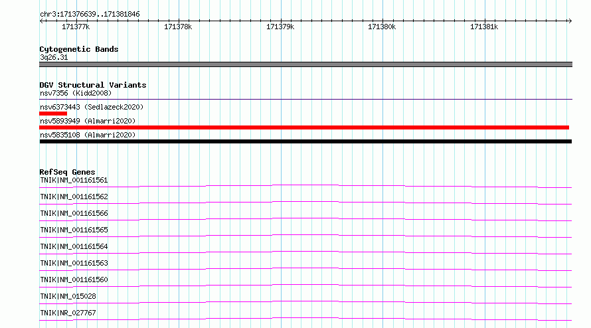591x328 pixels.
Task: Select transcript TNIK|NM_001161562
Action: coord(74,197)
